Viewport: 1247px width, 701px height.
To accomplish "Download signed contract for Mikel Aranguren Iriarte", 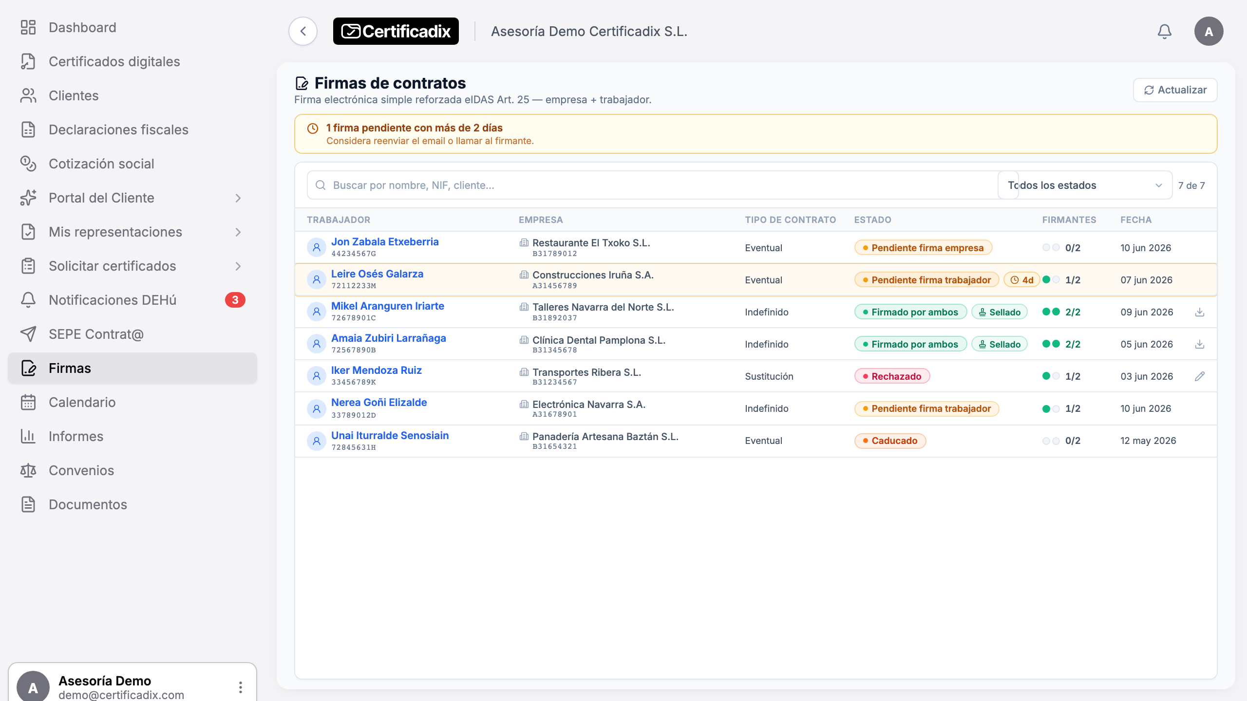I will 1200,312.
